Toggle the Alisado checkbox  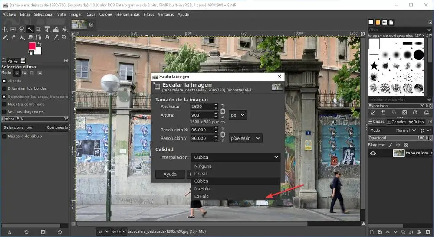(x=4, y=81)
